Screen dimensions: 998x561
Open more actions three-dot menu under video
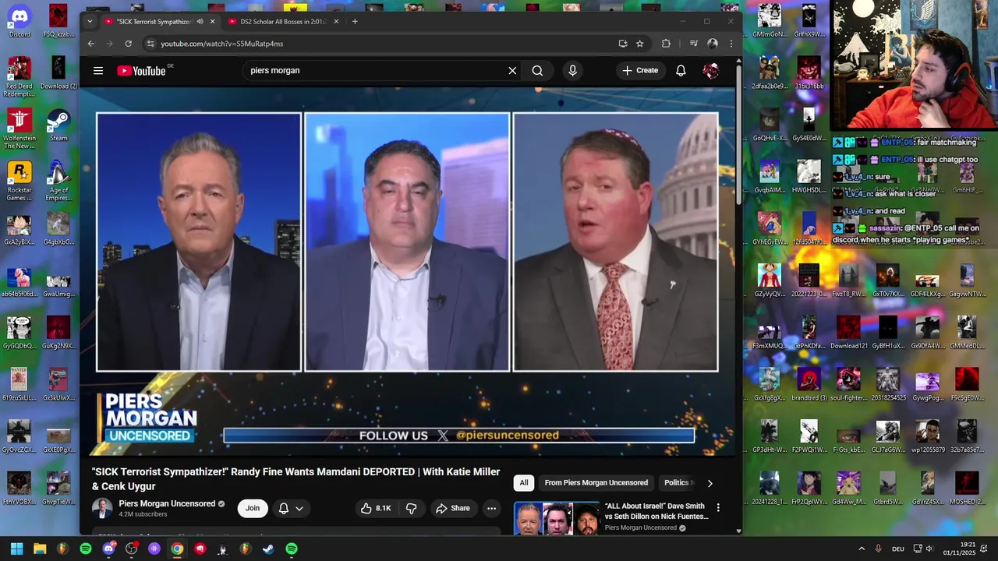click(491, 508)
